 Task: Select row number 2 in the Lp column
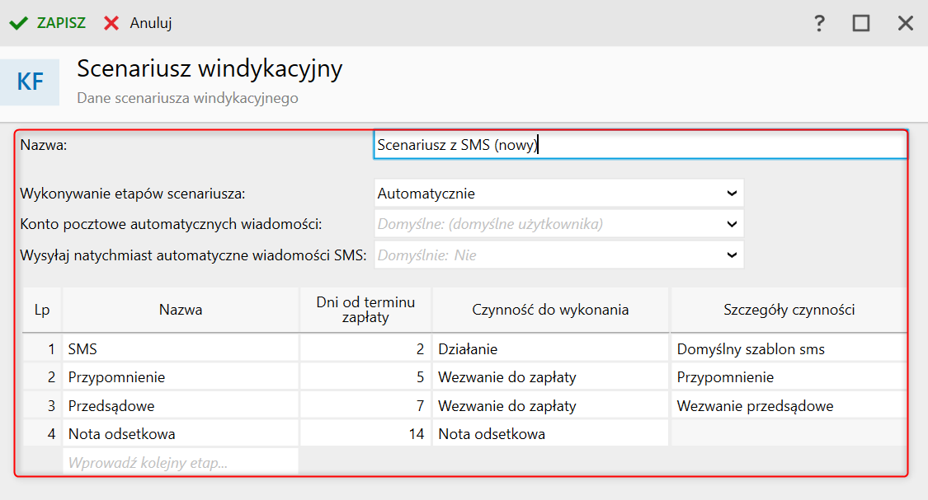tap(42, 377)
